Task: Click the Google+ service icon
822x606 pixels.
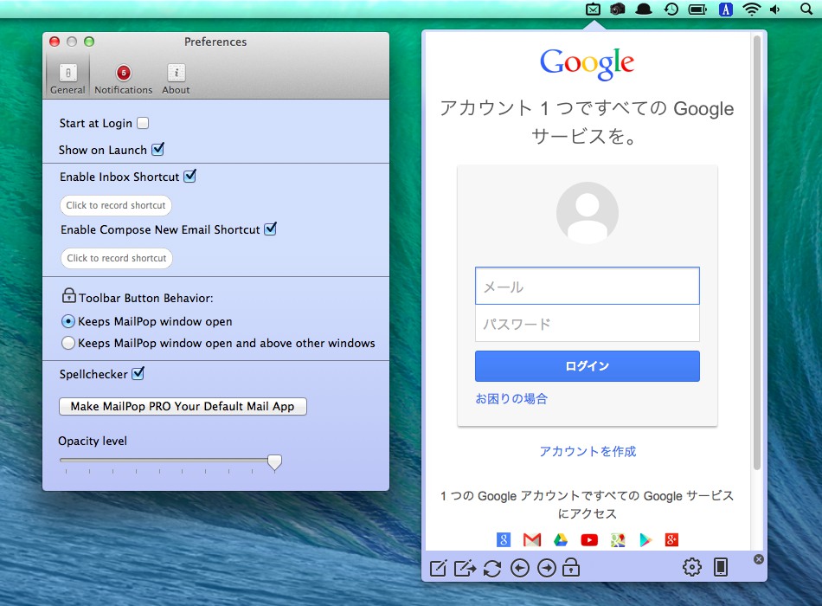Action: pos(671,539)
